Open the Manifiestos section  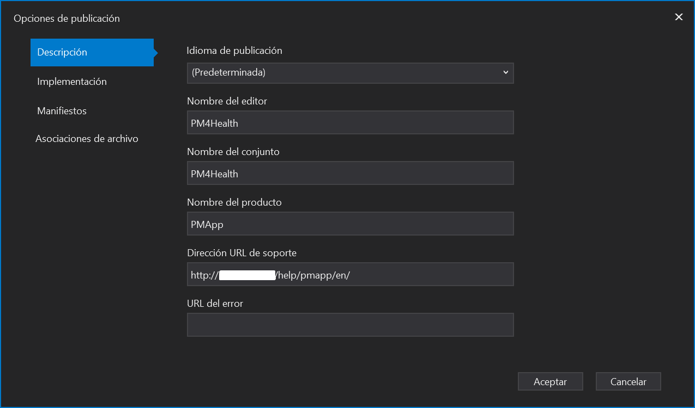point(62,111)
